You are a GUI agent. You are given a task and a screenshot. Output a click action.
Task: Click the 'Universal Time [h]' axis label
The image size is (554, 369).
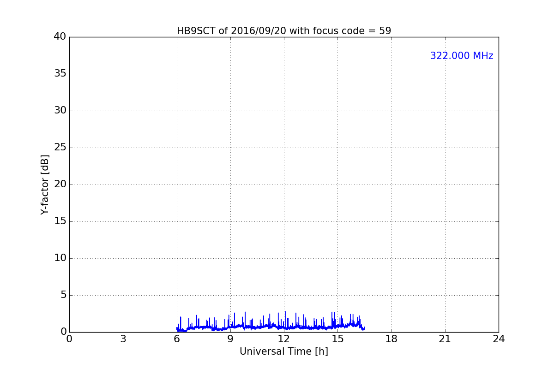284,351
